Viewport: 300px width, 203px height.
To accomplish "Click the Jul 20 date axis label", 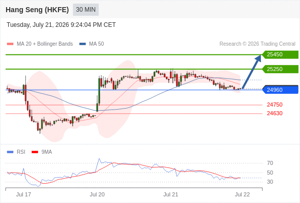I will 97,194.
